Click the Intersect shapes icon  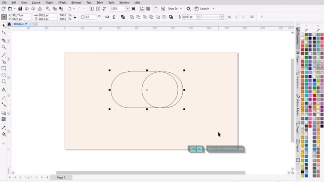click(145, 17)
